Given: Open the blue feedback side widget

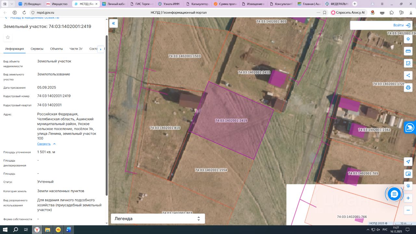Looking at the screenshot, I should pos(410,127).
